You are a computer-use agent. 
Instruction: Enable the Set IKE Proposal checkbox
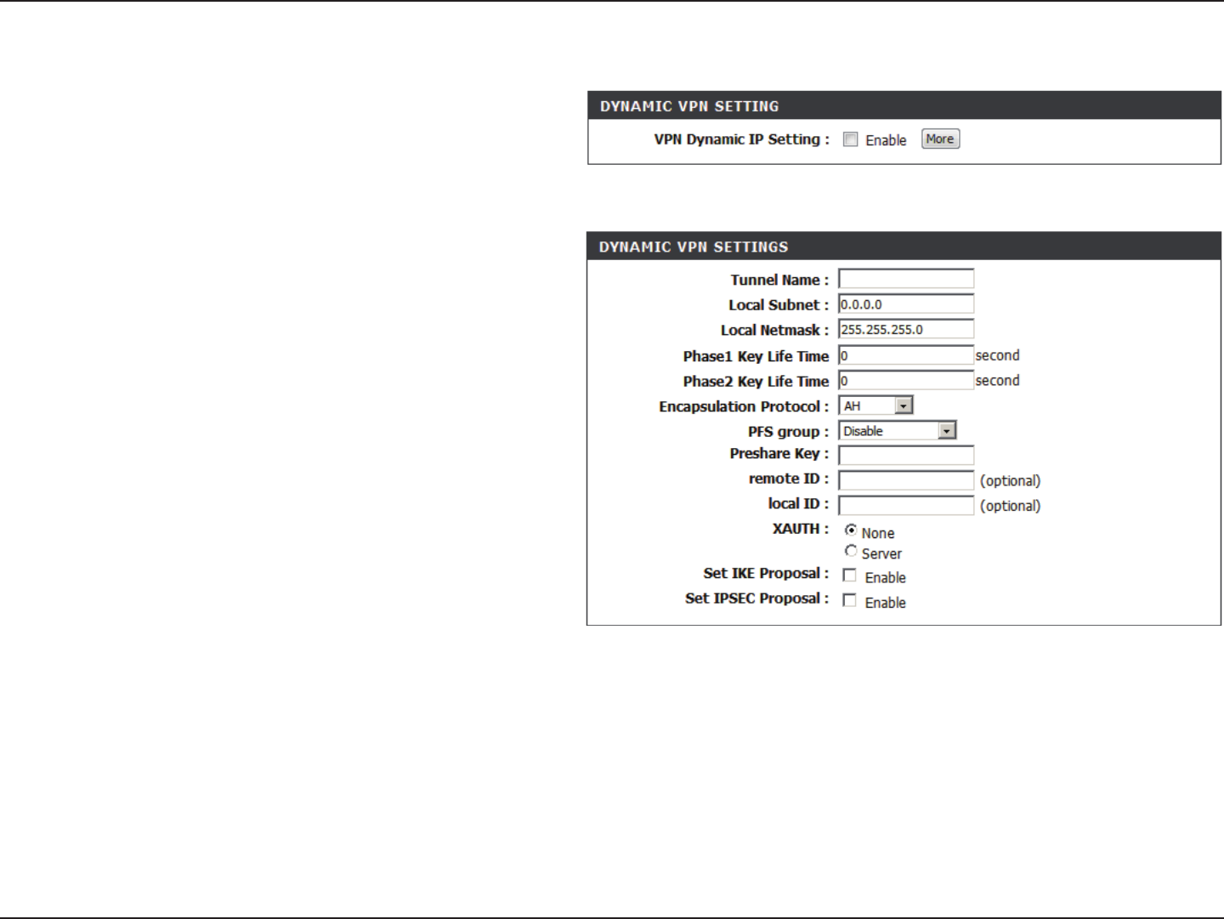click(x=849, y=576)
